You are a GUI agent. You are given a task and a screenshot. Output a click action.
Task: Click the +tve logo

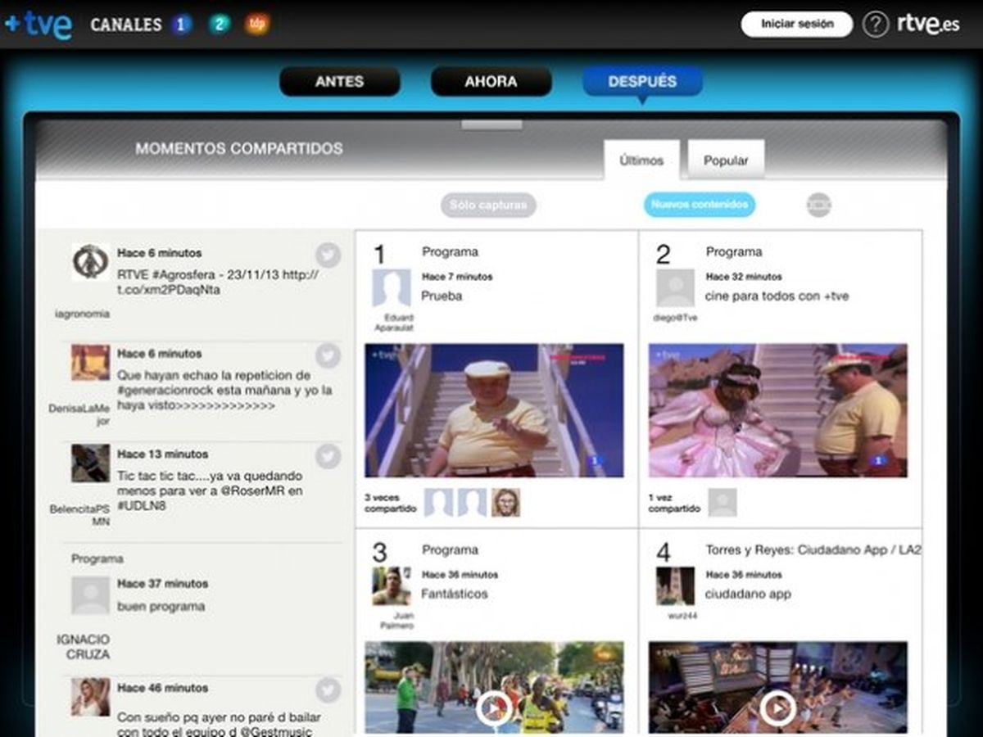[39, 23]
